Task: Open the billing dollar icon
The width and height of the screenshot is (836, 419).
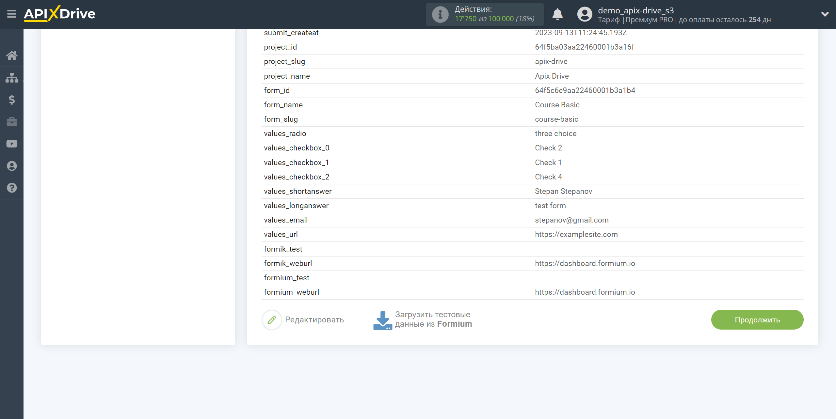Action: (x=12, y=100)
